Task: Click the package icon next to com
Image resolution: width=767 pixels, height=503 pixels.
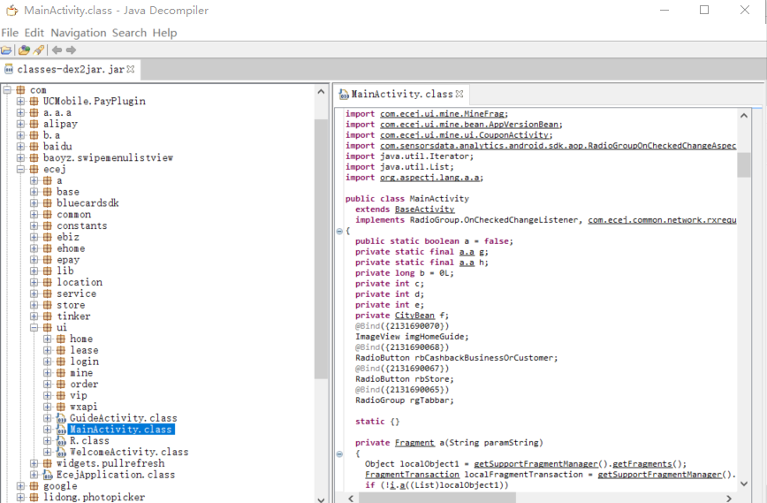Action: (x=20, y=90)
